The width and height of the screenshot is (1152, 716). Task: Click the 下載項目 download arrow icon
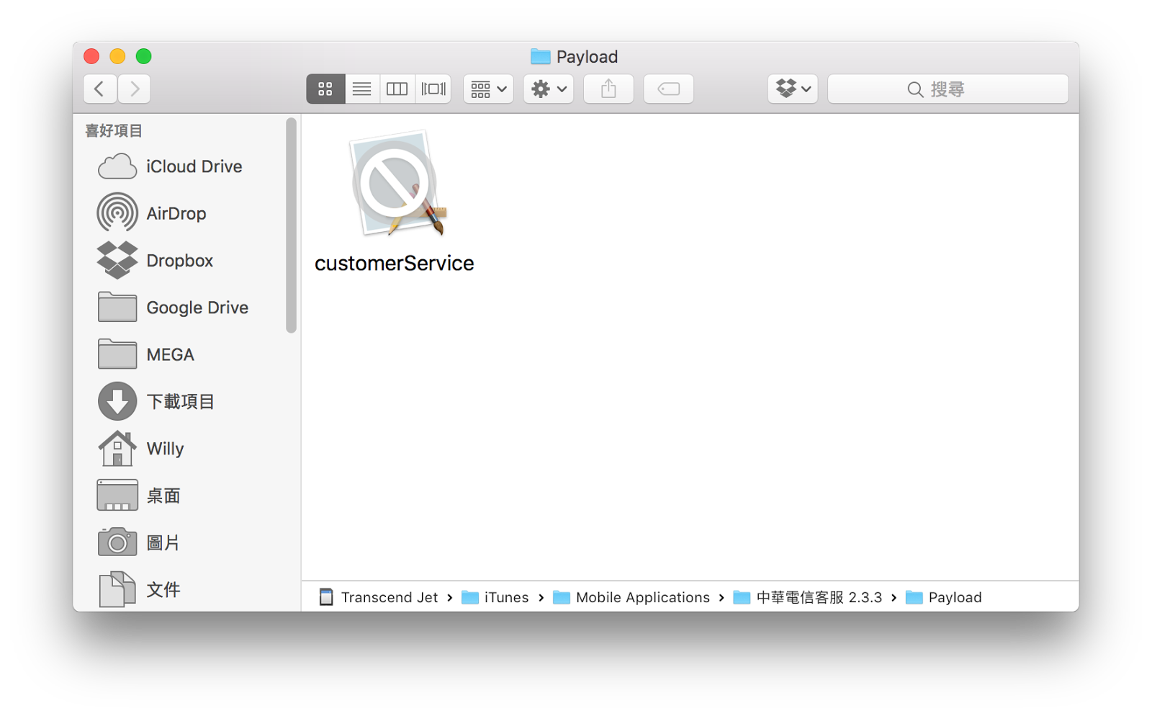point(117,401)
